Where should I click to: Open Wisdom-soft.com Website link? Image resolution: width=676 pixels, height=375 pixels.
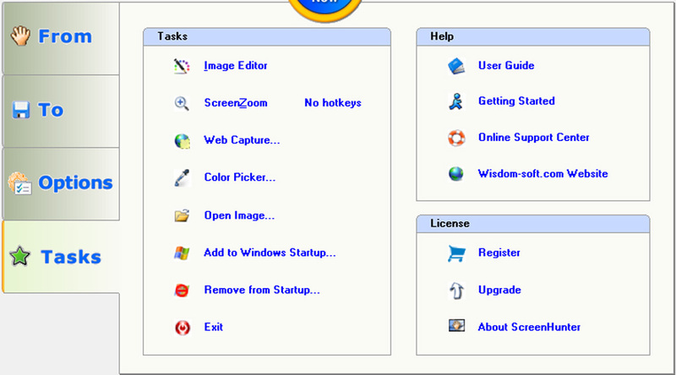pyautogui.click(x=542, y=174)
